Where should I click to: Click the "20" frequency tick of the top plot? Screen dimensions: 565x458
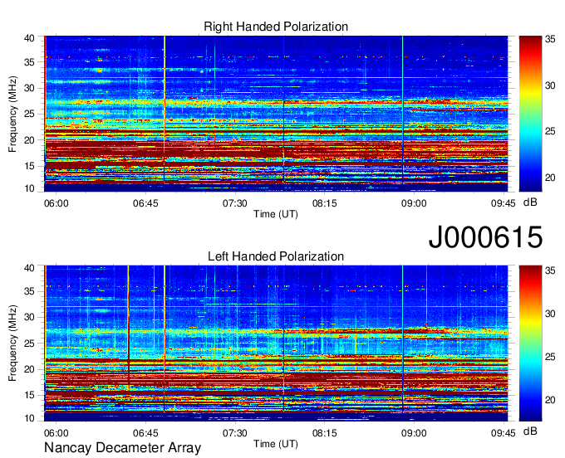point(30,140)
